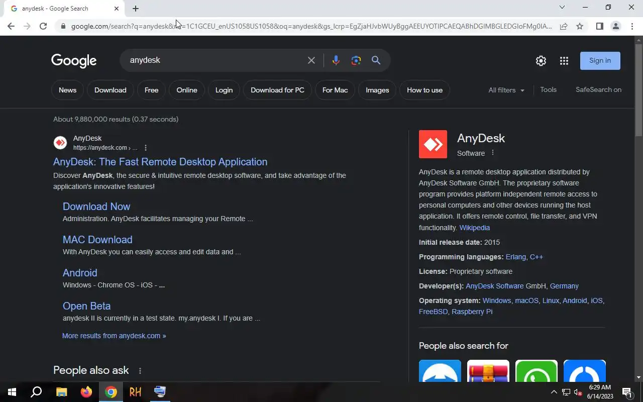Screen dimensions: 643x402
Task: Open the notifications action center
Action: pyautogui.click(x=627, y=392)
